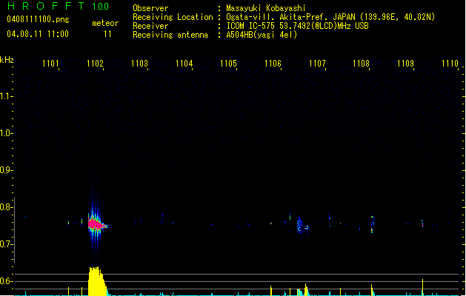Click the 1110 time axis label
This screenshot has height=296, width=466.
click(x=450, y=63)
